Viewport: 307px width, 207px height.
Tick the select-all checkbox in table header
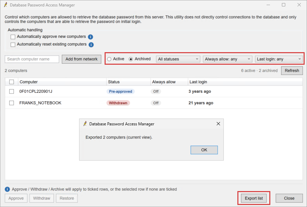[x=12, y=82]
